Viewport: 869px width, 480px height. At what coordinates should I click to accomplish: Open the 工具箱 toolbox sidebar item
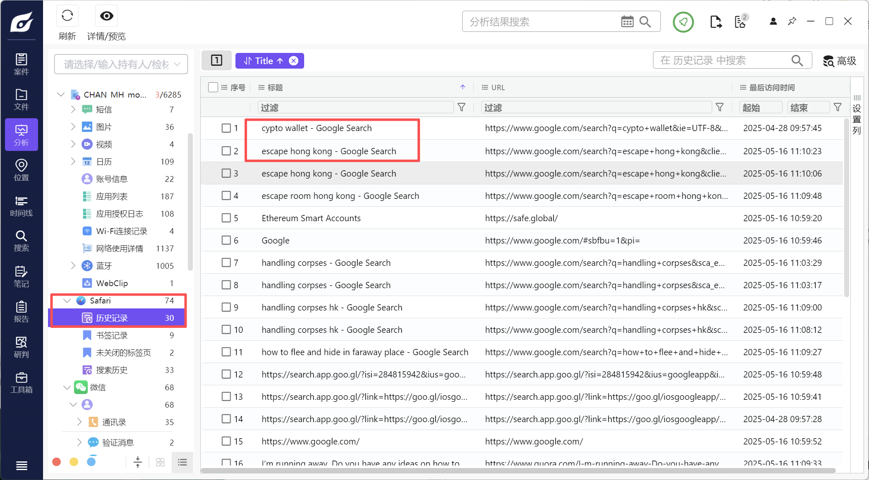point(21,382)
